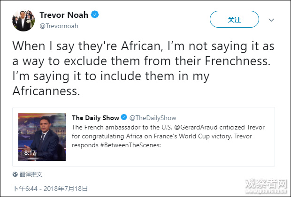Click the verified badge beside Trevor Noah
Screen dimensions: 291x197
tap(95, 15)
